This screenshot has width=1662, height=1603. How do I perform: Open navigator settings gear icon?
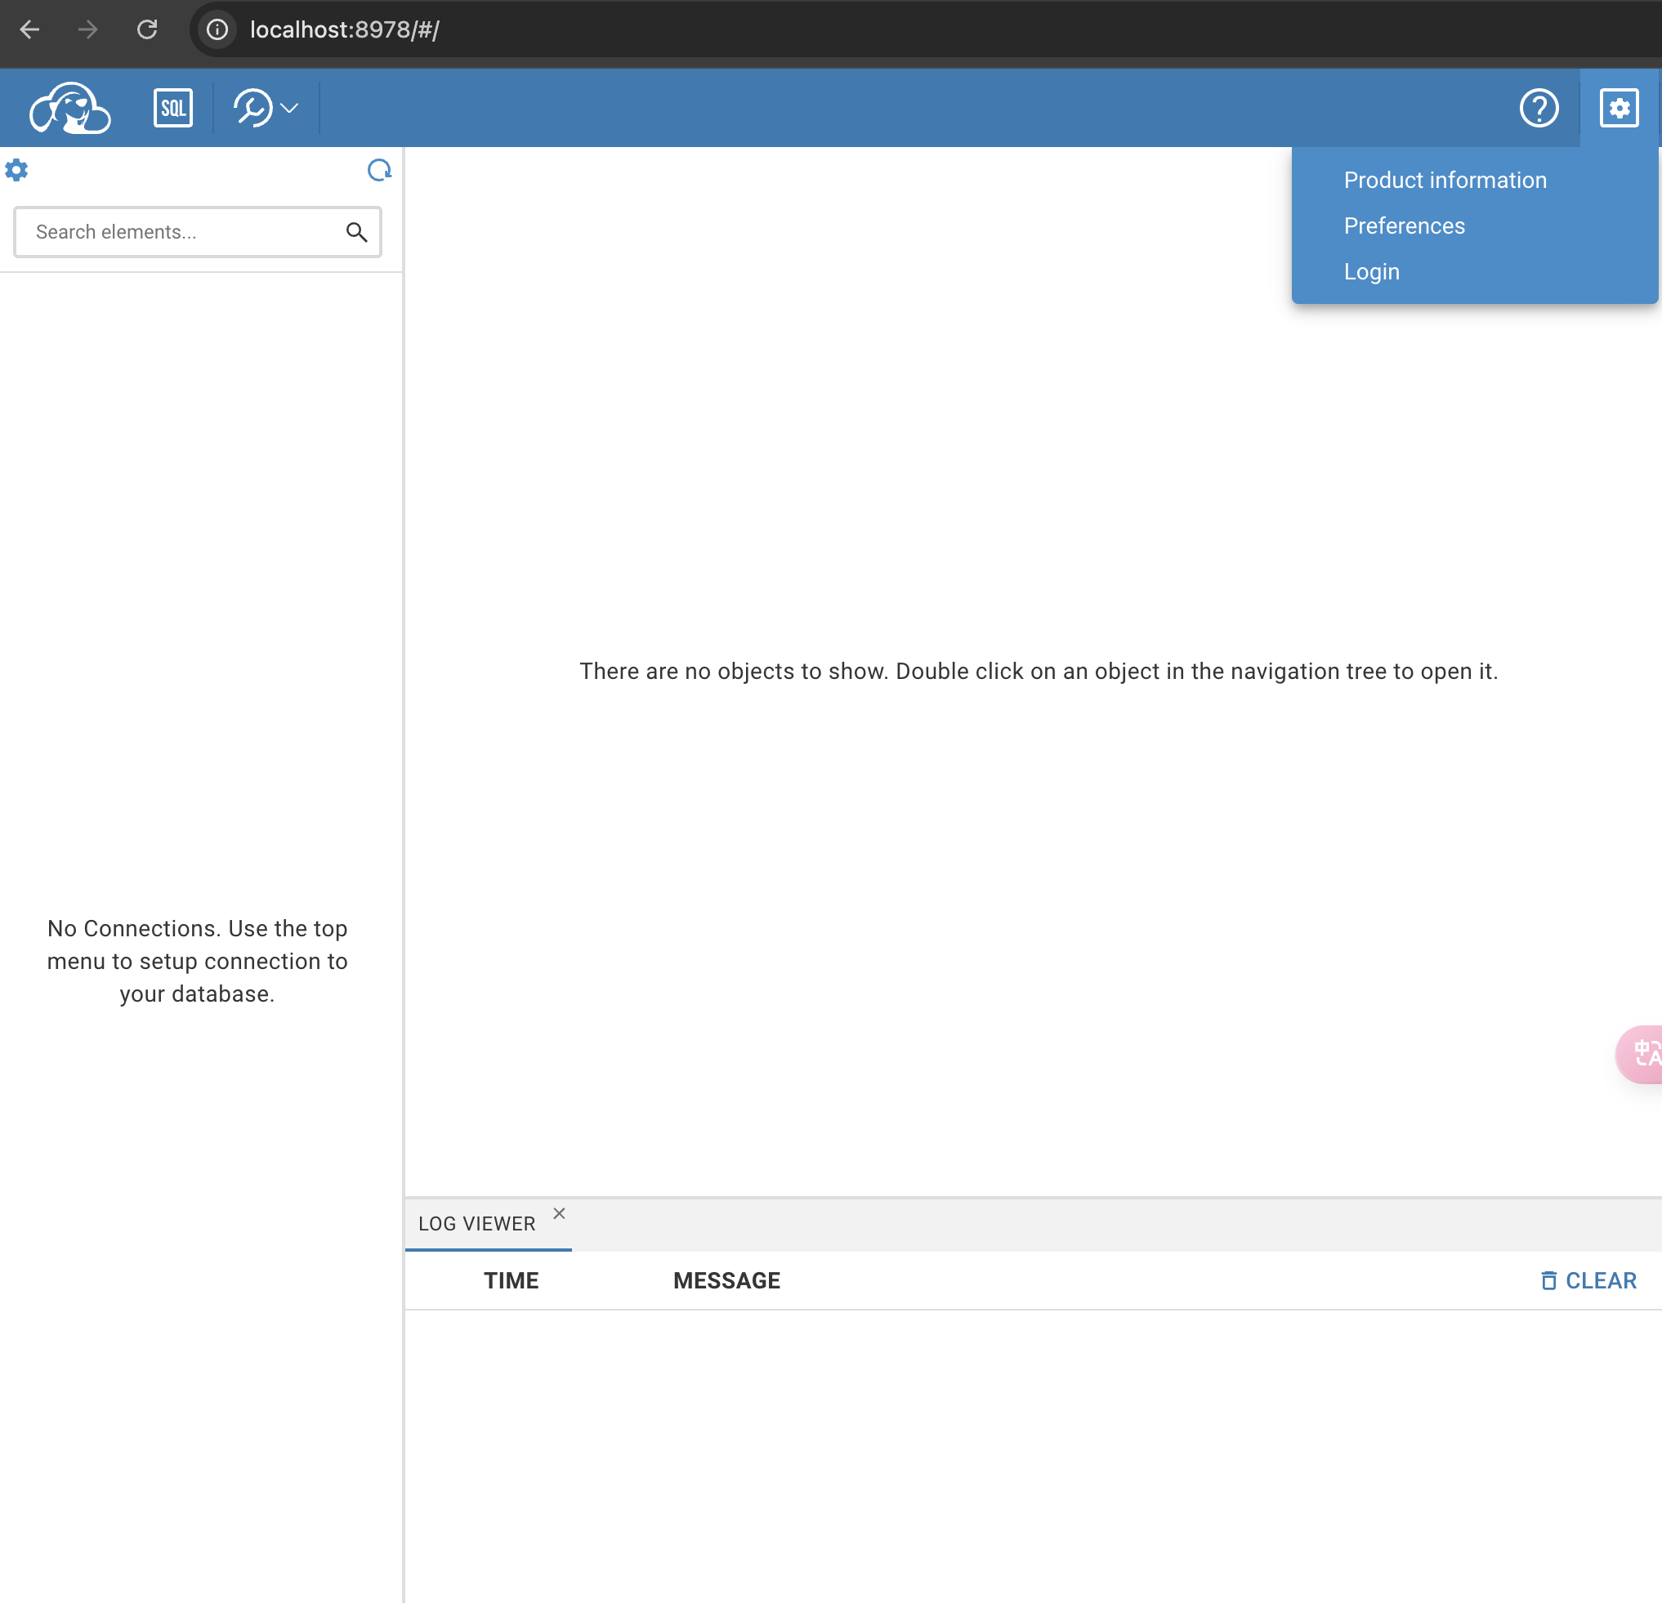(17, 171)
